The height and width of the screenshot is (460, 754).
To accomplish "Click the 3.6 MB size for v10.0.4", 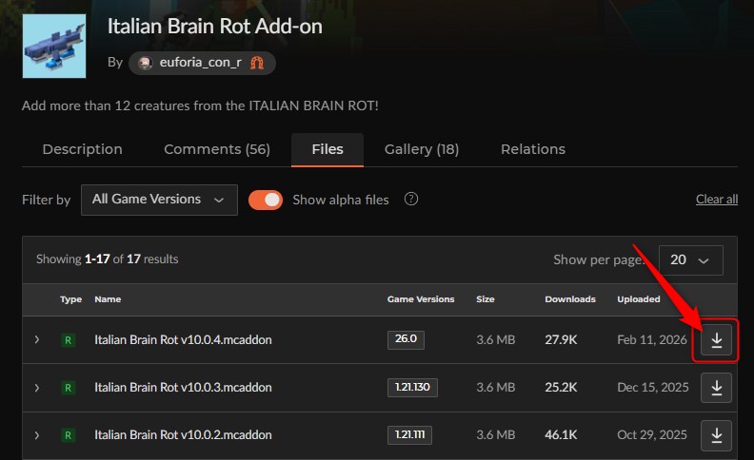I will coord(496,340).
